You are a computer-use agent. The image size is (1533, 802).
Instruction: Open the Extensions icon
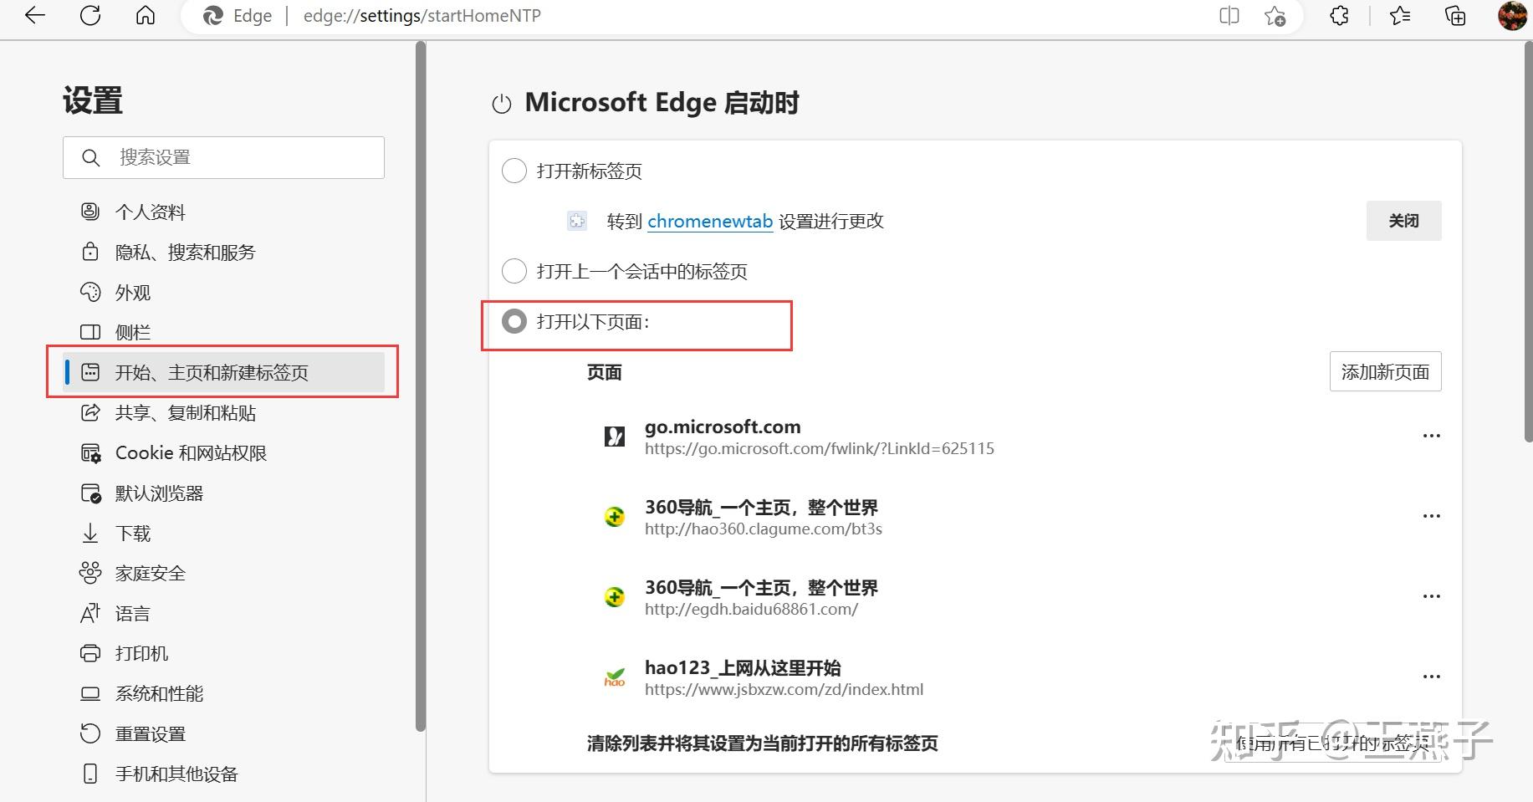click(x=1338, y=15)
